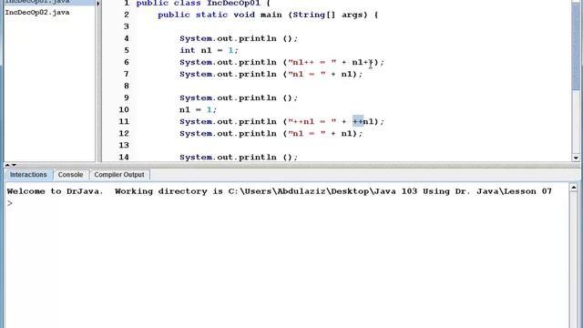Click the interactions pane scroll up arrow
This screenshot has height=328, width=583.
pos(574,188)
